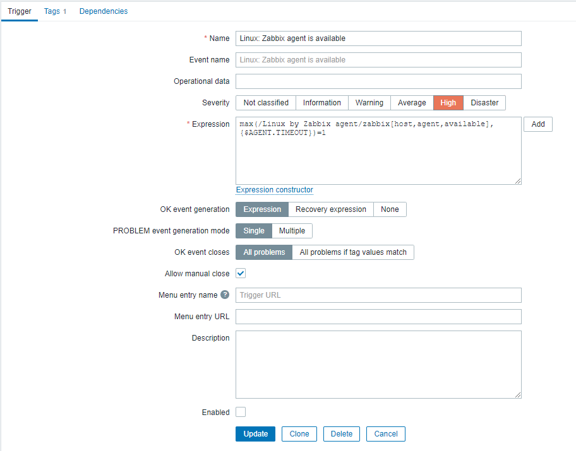The image size is (576, 451).
Task: Toggle the Allow manual close checkbox
Action: 241,273
